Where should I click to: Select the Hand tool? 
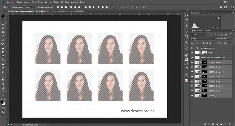point(3,88)
